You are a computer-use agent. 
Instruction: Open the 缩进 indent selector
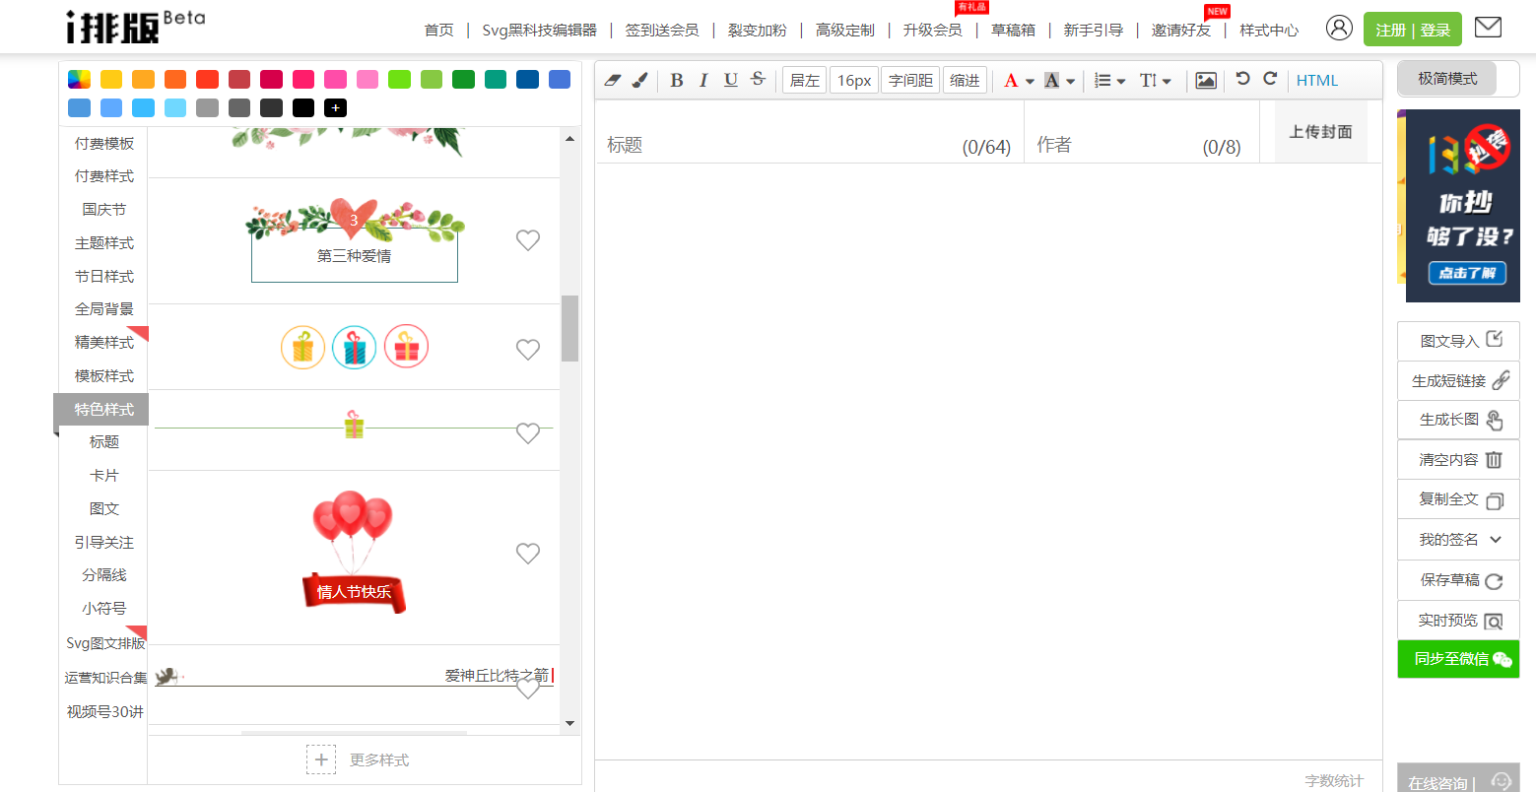pyautogui.click(x=965, y=81)
